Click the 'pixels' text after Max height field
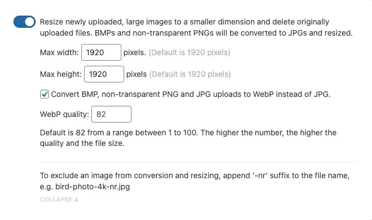This screenshot has height=220, width=372. (x=136, y=74)
